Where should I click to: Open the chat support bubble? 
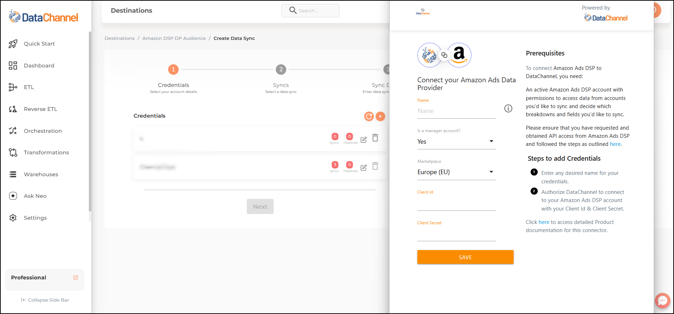662,301
